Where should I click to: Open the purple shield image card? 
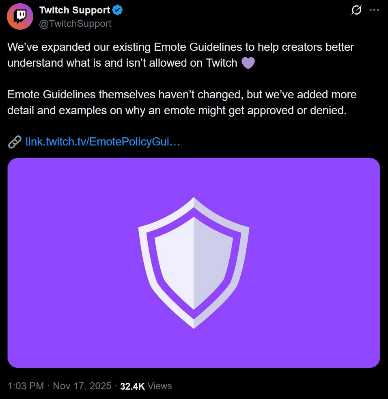pyautogui.click(x=194, y=263)
